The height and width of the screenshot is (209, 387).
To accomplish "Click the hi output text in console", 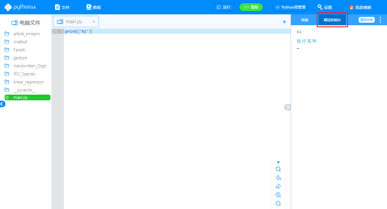I will click(x=299, y=32).
